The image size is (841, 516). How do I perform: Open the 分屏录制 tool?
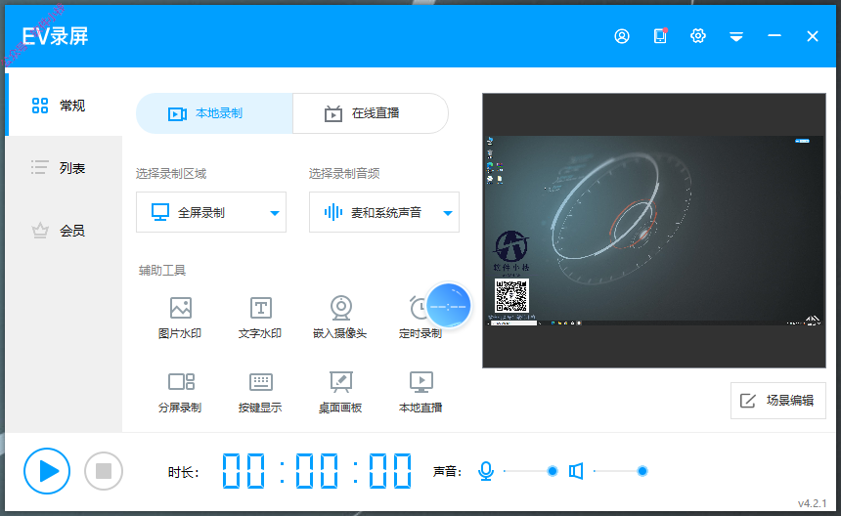click(180, 392)
